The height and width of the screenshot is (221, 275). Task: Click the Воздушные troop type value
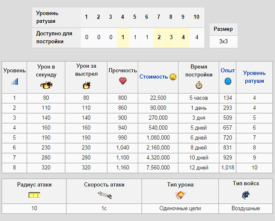click(246, 209)
